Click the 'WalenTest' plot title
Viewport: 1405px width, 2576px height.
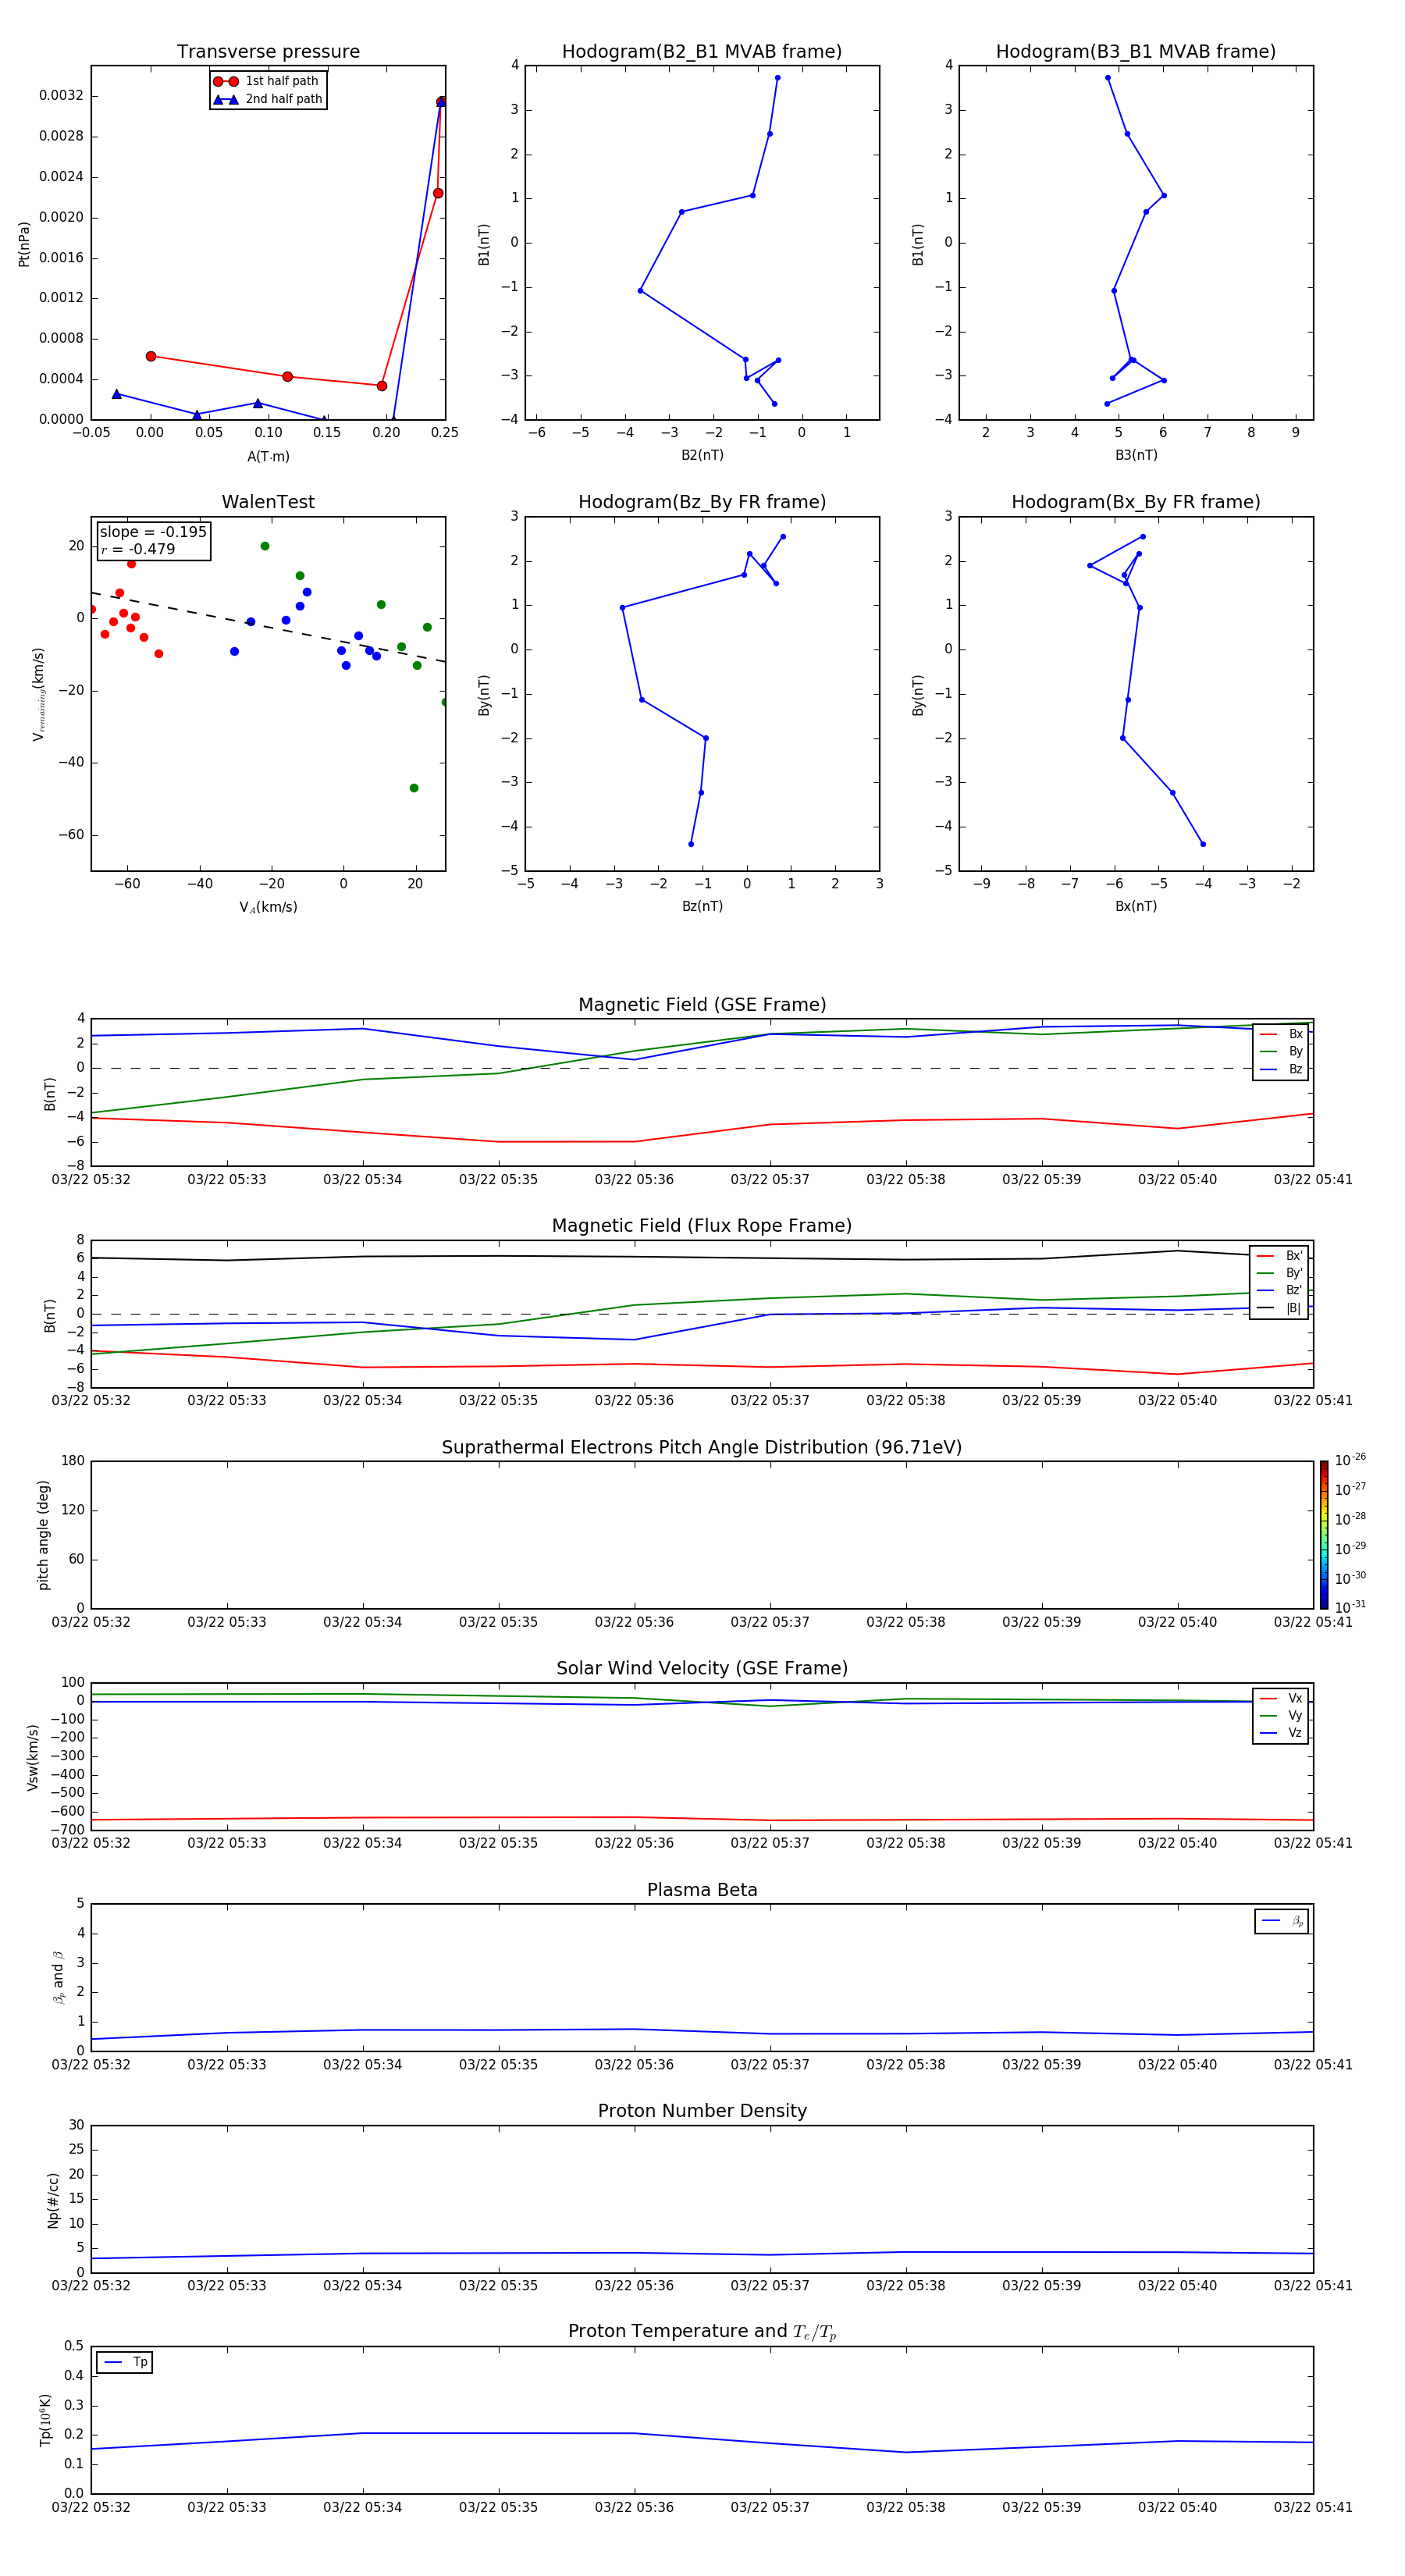pos(268,502)
